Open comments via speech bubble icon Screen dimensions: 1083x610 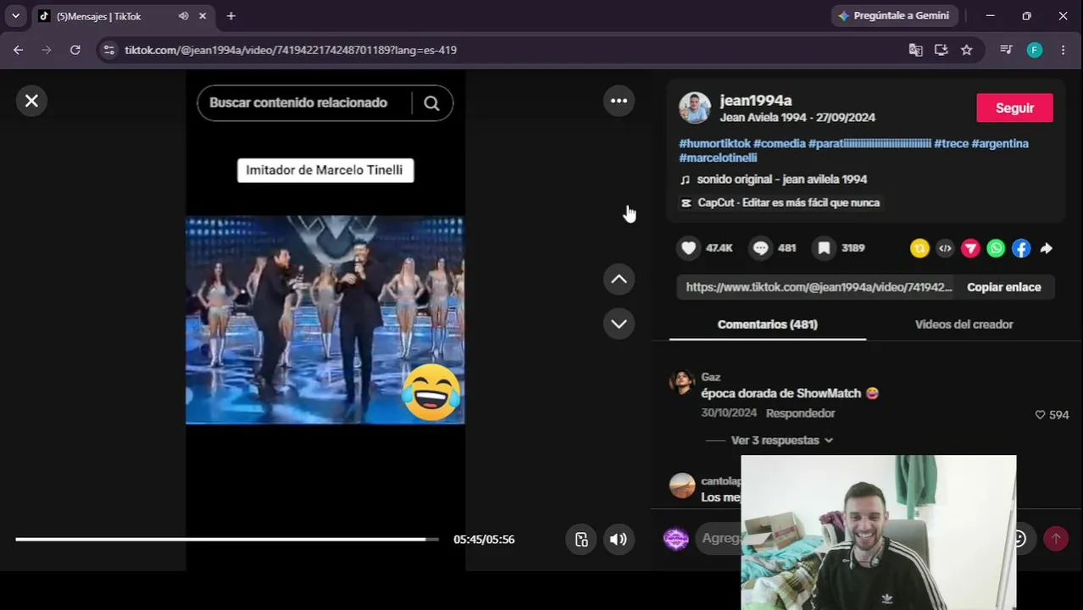761,247
